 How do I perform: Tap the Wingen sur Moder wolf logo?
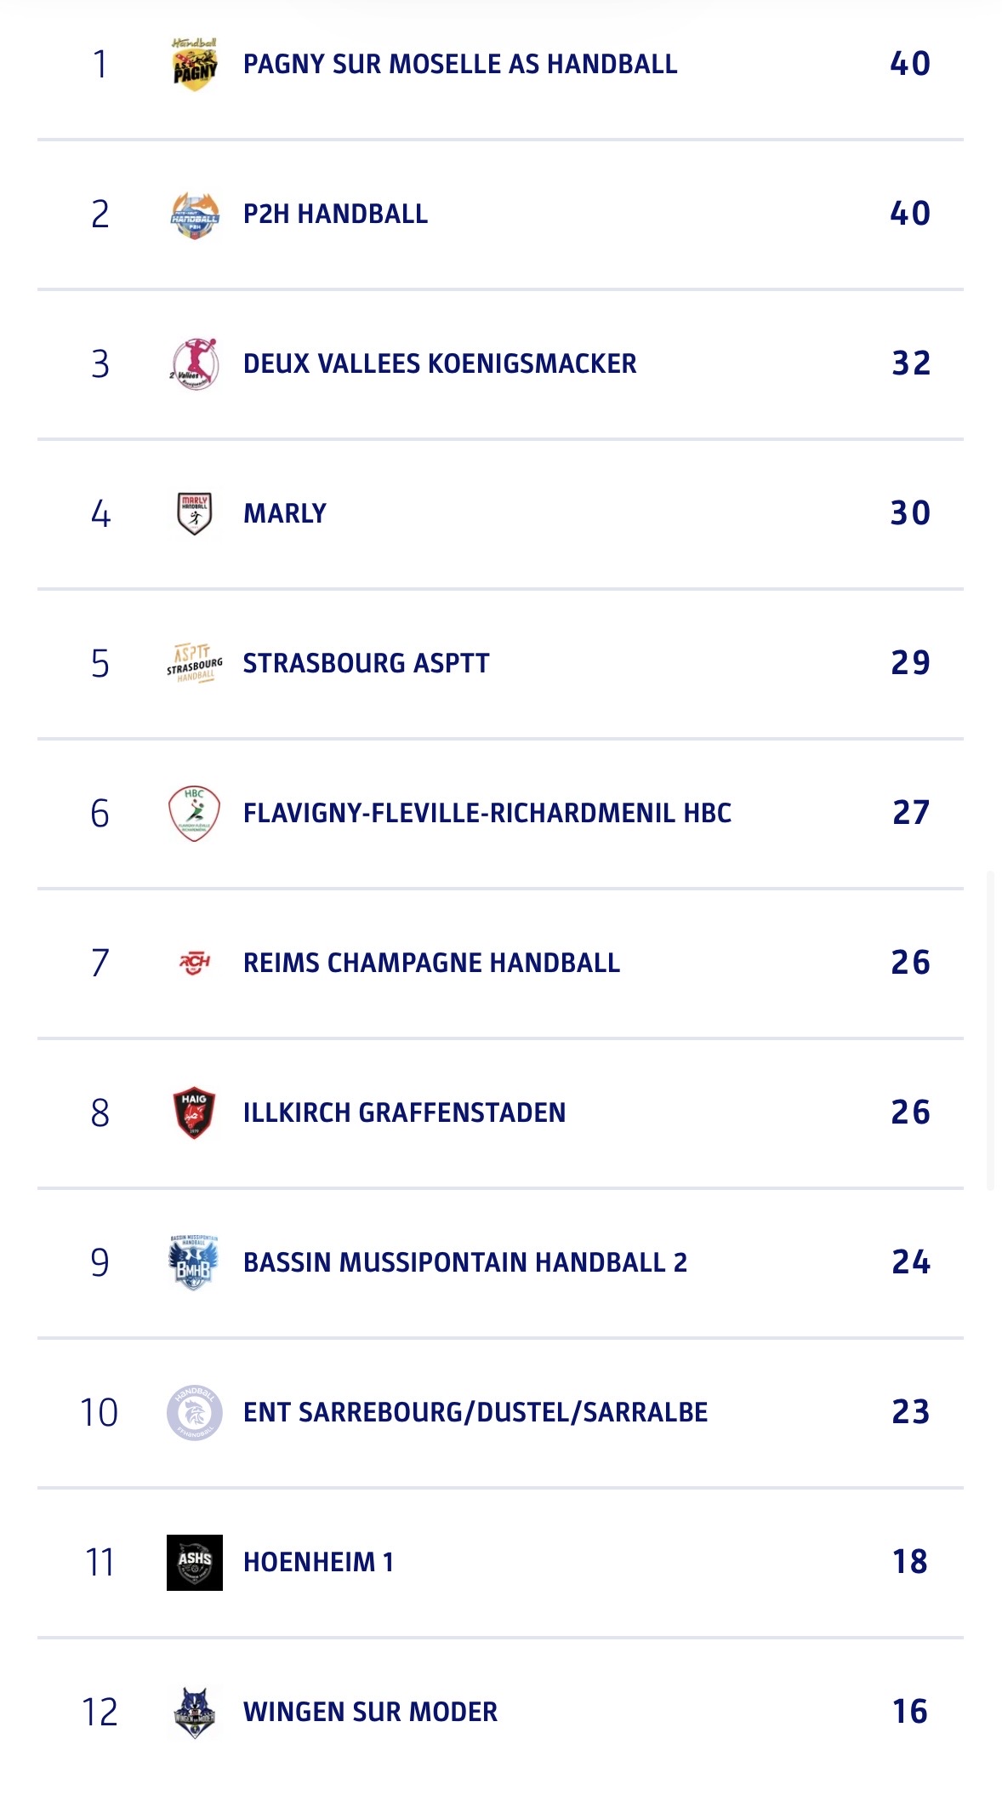tap(195, 1713)
